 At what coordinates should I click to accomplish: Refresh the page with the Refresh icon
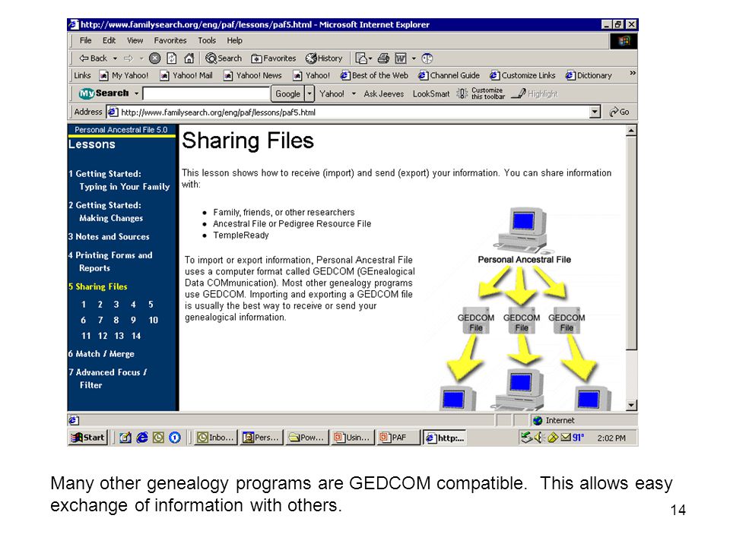[x=172, y=58]
